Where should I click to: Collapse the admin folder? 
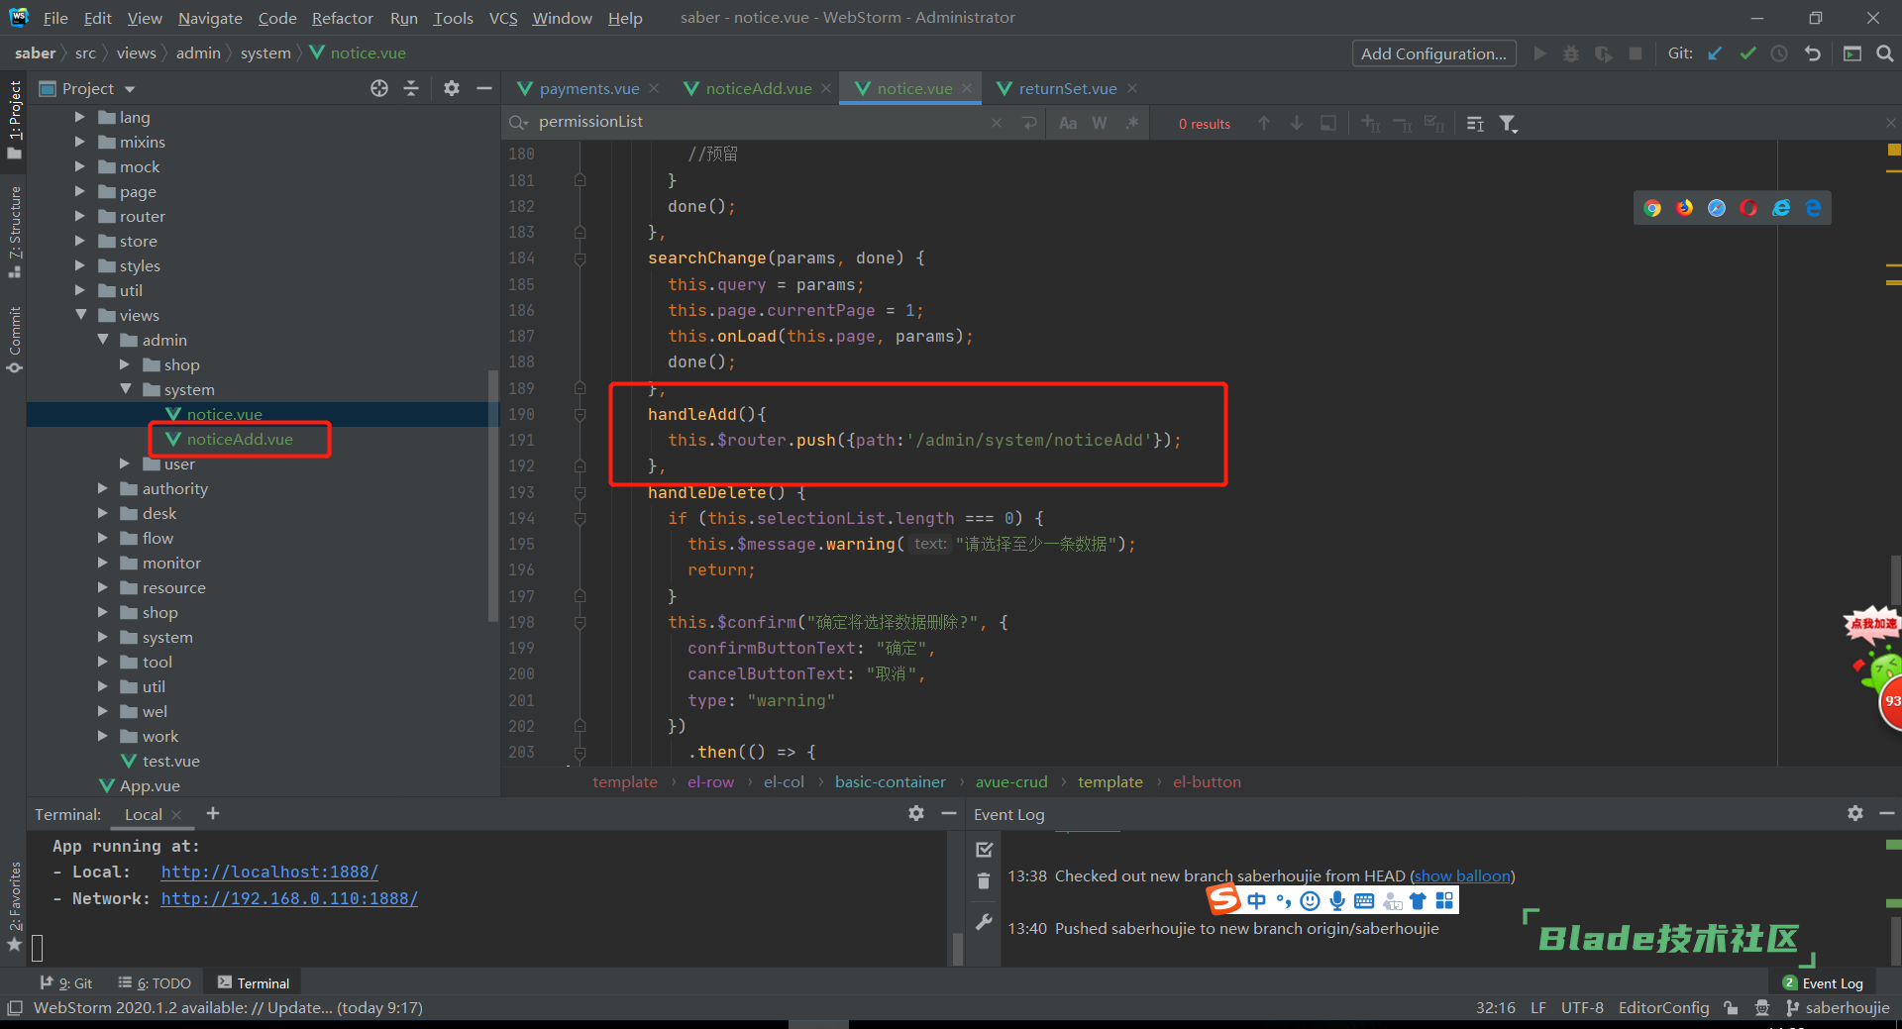[103, 340]
